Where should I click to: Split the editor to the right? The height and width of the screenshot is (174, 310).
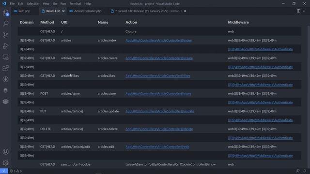[x=298, y=11]
